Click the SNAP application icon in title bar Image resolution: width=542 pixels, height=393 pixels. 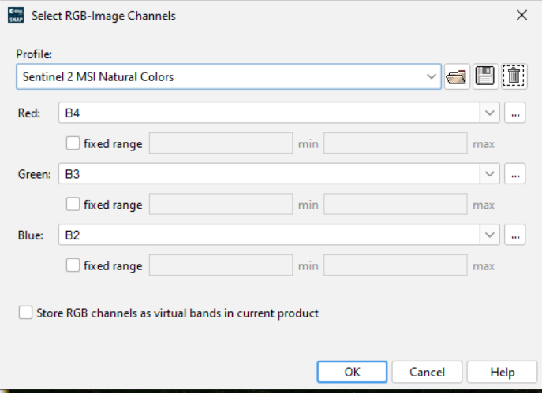[16, 15]
